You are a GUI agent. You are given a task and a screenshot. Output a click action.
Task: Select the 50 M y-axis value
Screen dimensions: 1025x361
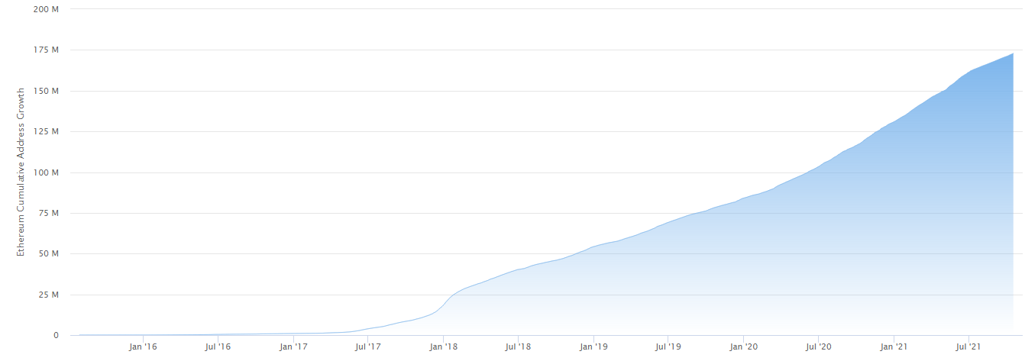50,253
